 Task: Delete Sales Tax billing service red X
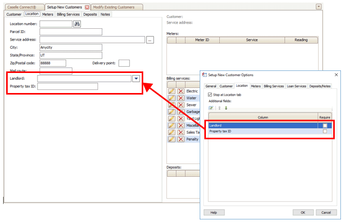[181, 132]
